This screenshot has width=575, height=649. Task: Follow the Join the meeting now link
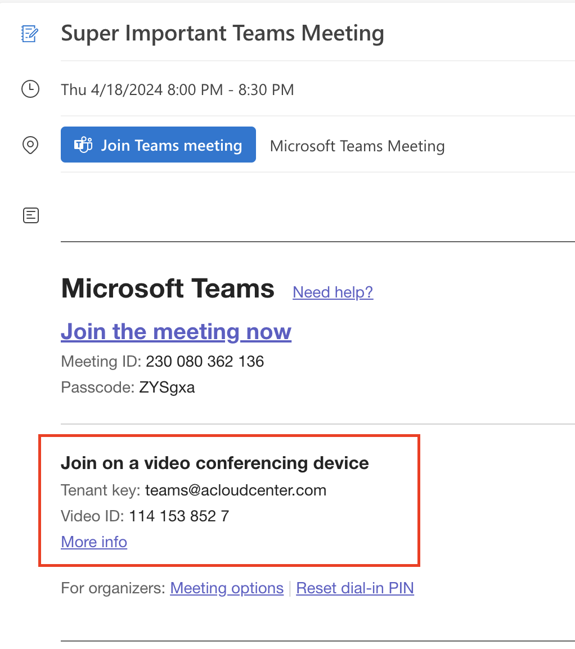coord(176,331)
